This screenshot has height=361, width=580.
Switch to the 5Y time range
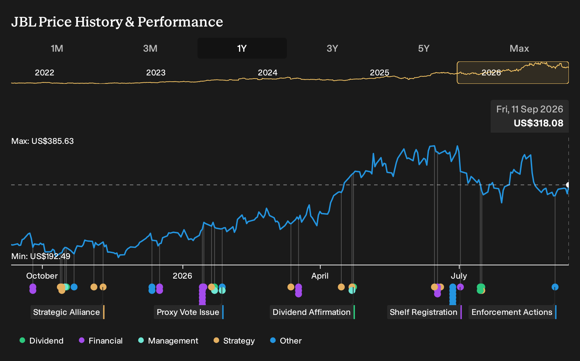coord(424,48)
